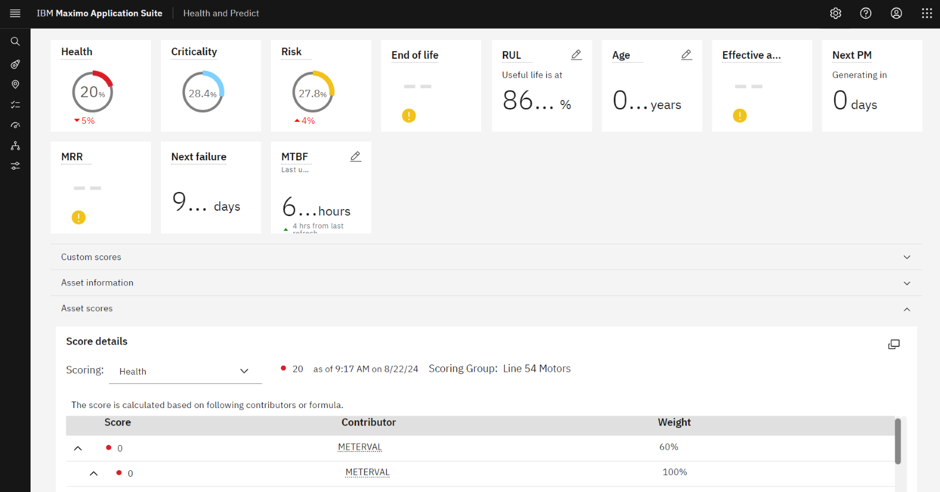
Task: Click the Health 5% decrease indicator
Action: pyautogui.click(x=85, y=121)
